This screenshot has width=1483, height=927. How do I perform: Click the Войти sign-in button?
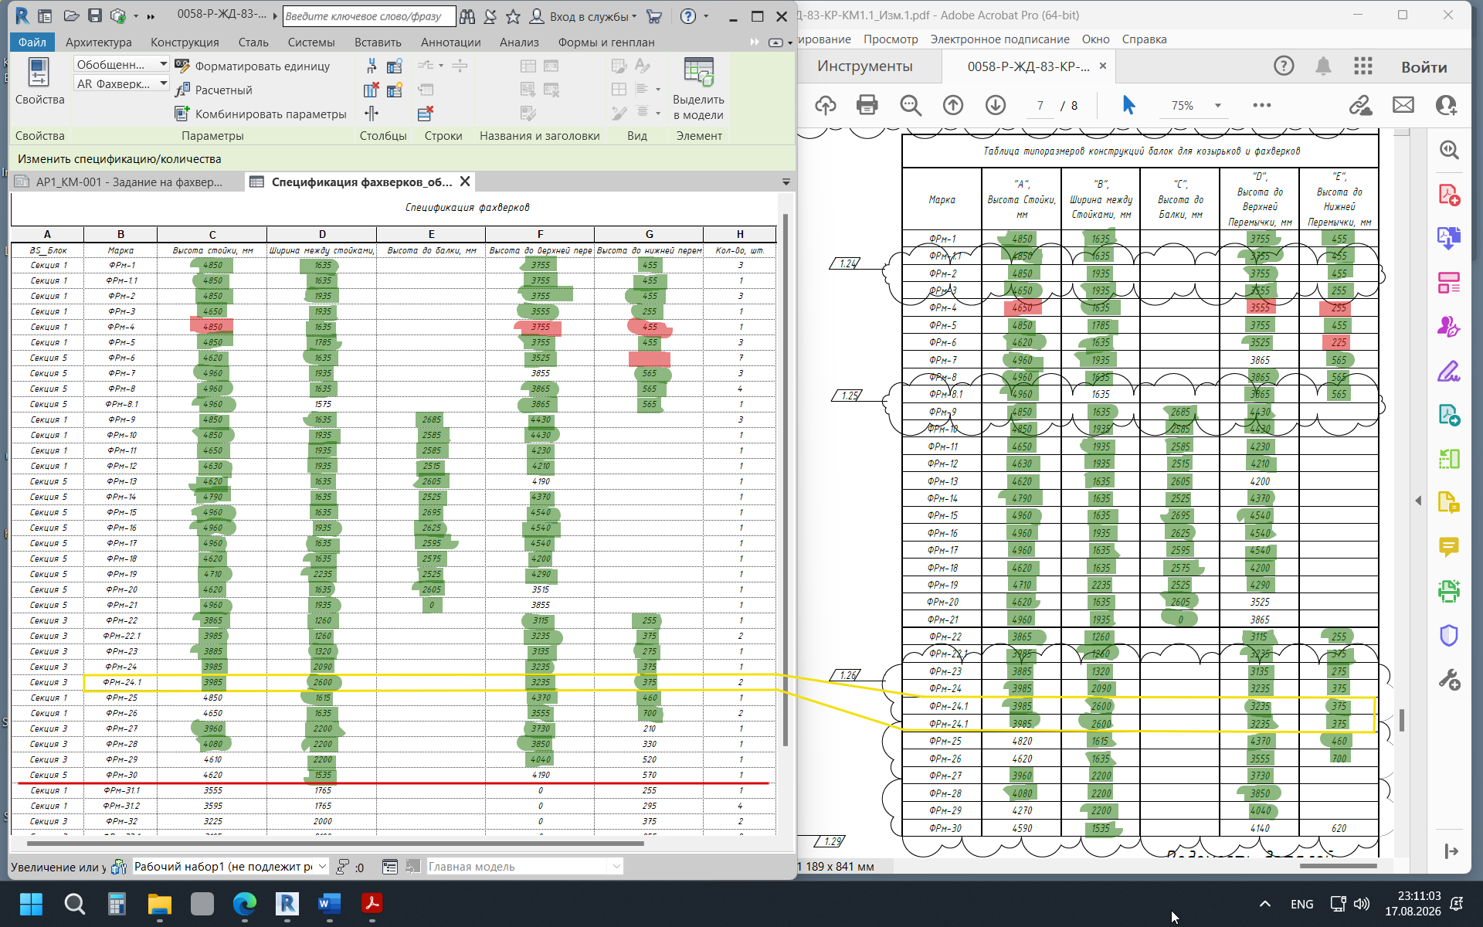[1424, 67]
